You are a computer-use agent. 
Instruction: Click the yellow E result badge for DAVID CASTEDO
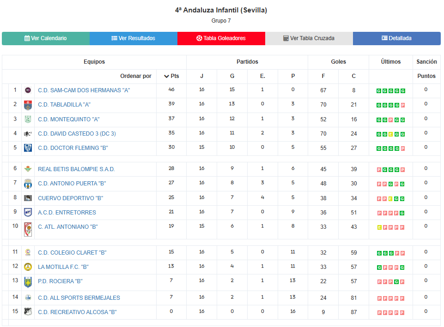click(390, 135)
